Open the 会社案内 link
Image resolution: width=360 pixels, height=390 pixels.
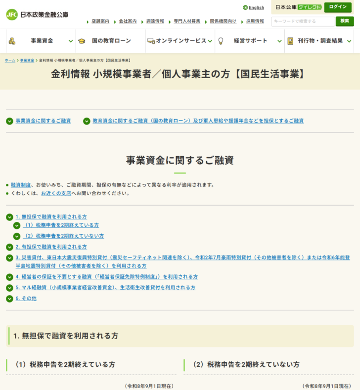128,21
